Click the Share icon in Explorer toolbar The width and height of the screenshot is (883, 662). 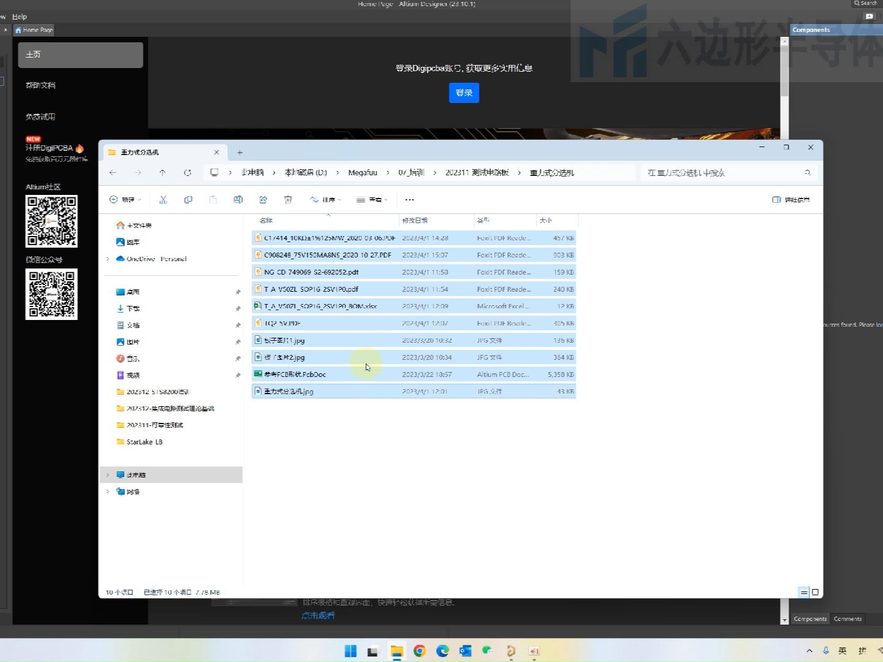263,199
